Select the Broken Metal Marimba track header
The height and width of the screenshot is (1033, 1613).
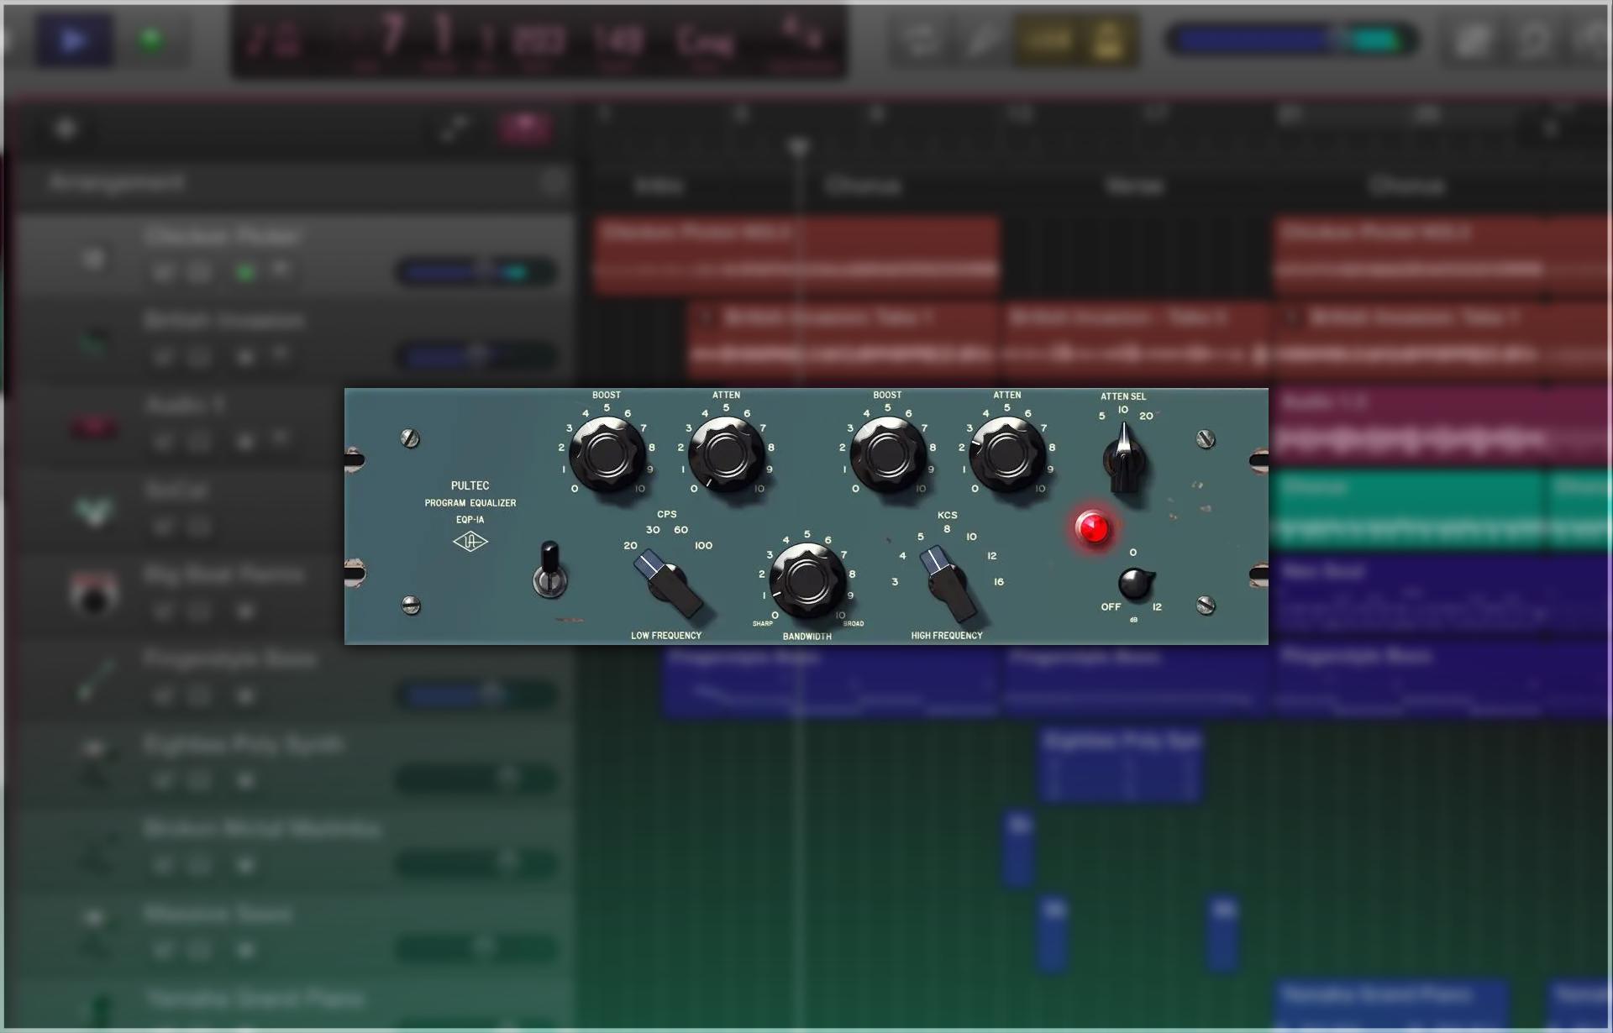[294, 848]
